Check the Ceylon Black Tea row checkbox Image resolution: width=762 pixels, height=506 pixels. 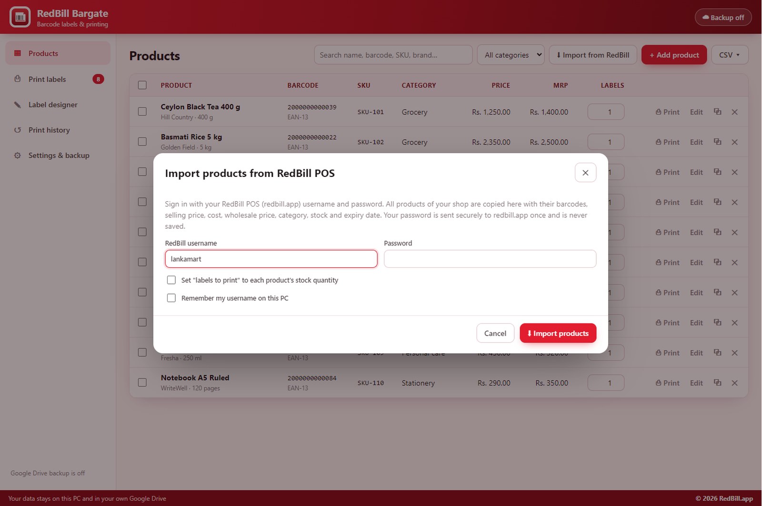(142, 112)
